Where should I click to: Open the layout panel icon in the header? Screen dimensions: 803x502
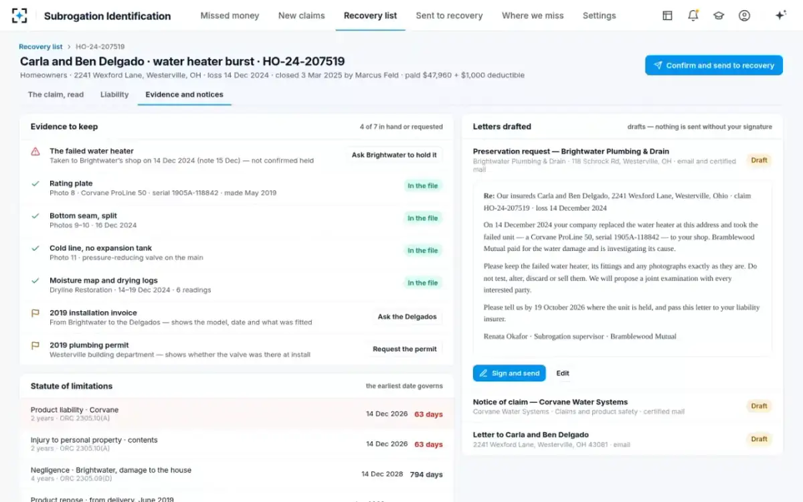tap(667, 15)
